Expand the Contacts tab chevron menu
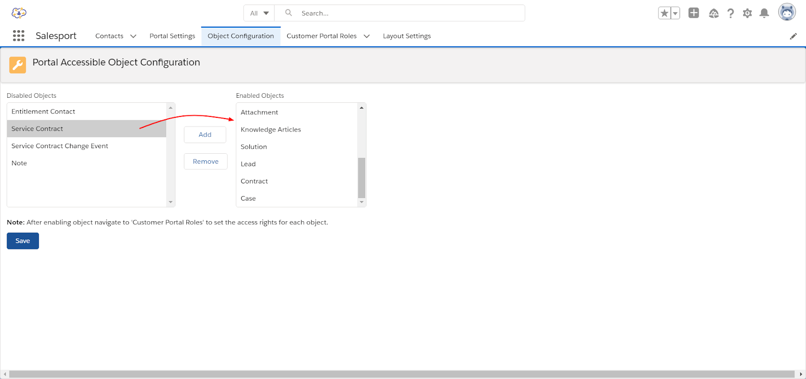 [x=133, y=36]
